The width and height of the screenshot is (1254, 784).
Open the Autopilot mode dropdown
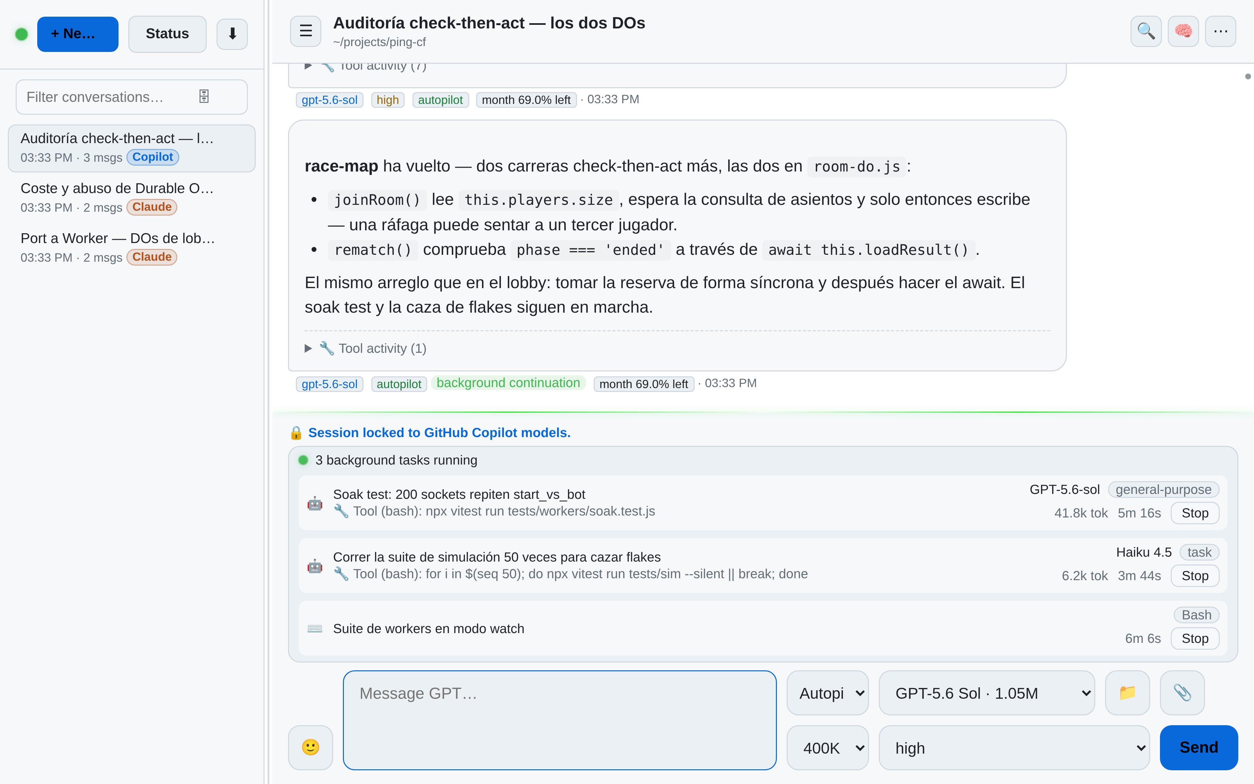point(828,693)
